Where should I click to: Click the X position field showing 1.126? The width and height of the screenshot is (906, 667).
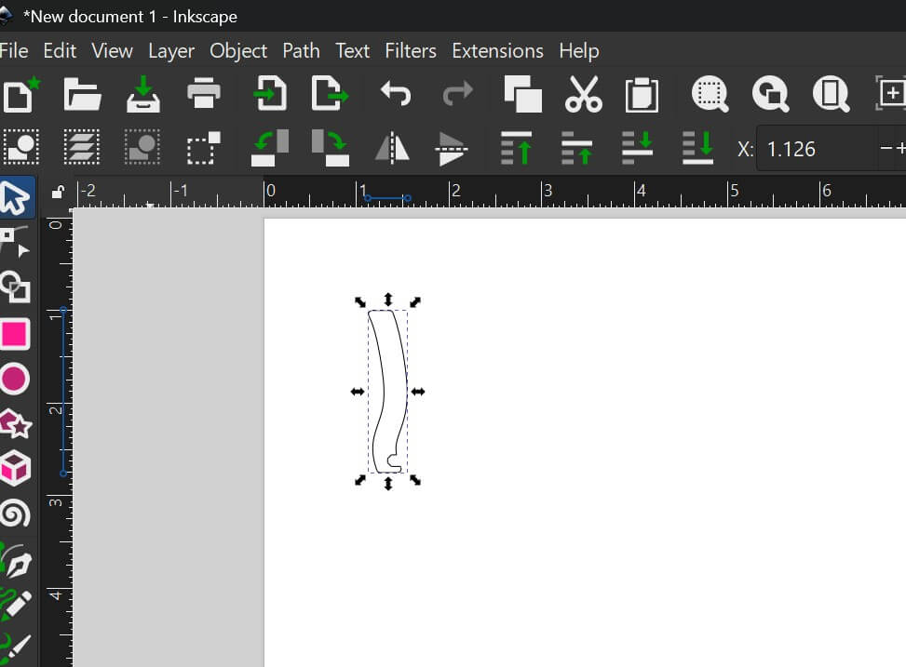(x=817, y=149)
